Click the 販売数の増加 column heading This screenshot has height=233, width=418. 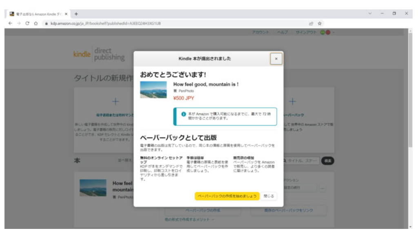[x=244, y=158]
